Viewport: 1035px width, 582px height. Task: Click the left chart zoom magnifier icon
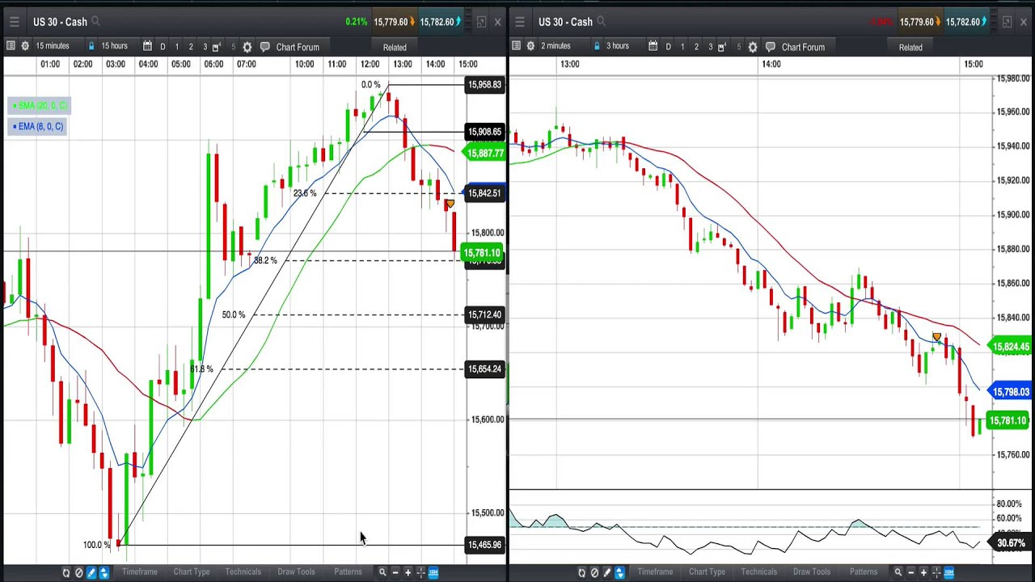[x=382, y=572]
